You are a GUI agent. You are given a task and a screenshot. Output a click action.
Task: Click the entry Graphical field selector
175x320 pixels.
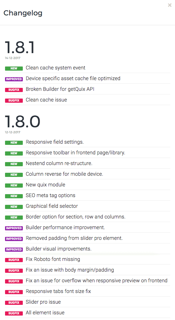click(x=52, y=206)
